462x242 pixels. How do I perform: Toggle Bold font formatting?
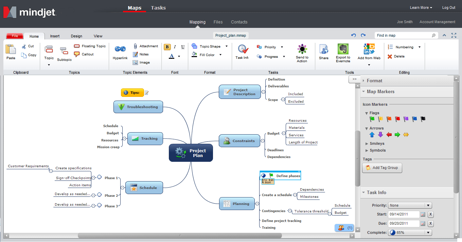pyautogui.click(x=167, y=47)
